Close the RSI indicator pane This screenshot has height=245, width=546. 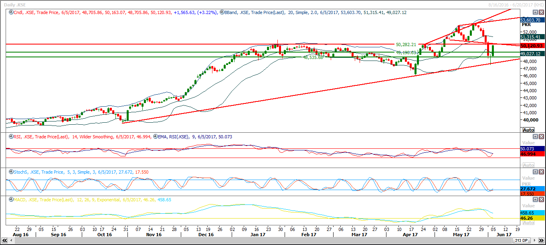tap(541, 137)
